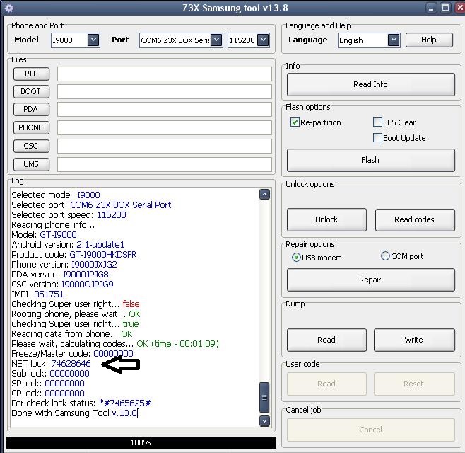Click the Phone version I9000JXJG2 text
465x453 pixels.
tap(94, 265)
